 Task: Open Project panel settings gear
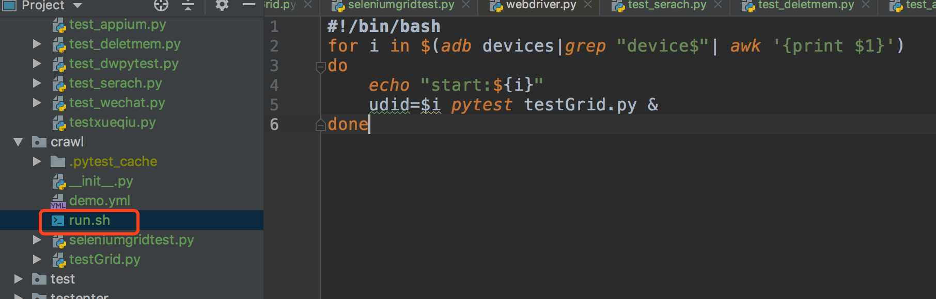[x=222, y=5]
